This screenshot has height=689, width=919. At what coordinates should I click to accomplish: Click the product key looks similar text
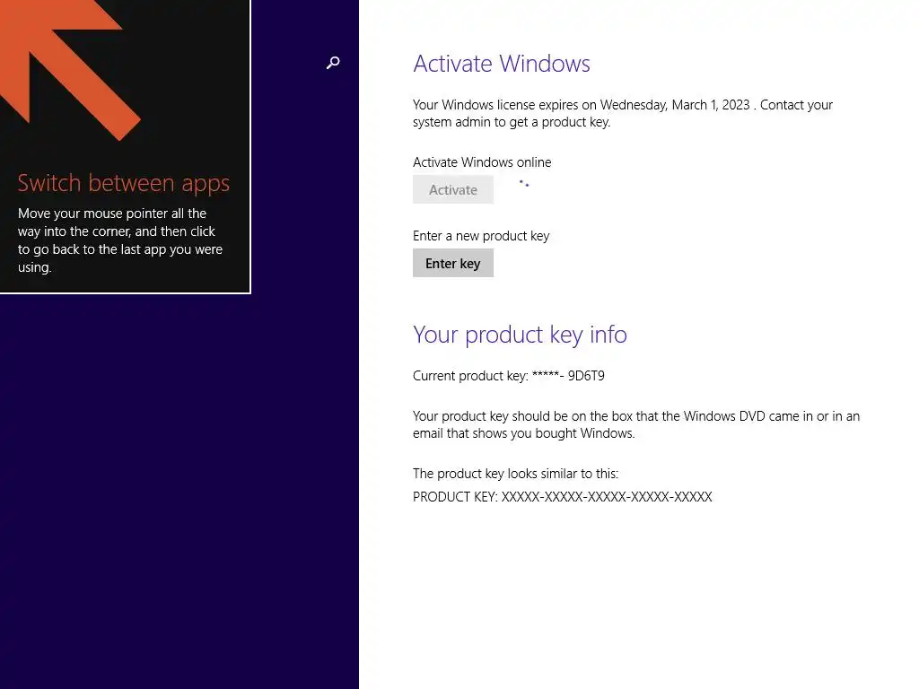pos(515,474)
